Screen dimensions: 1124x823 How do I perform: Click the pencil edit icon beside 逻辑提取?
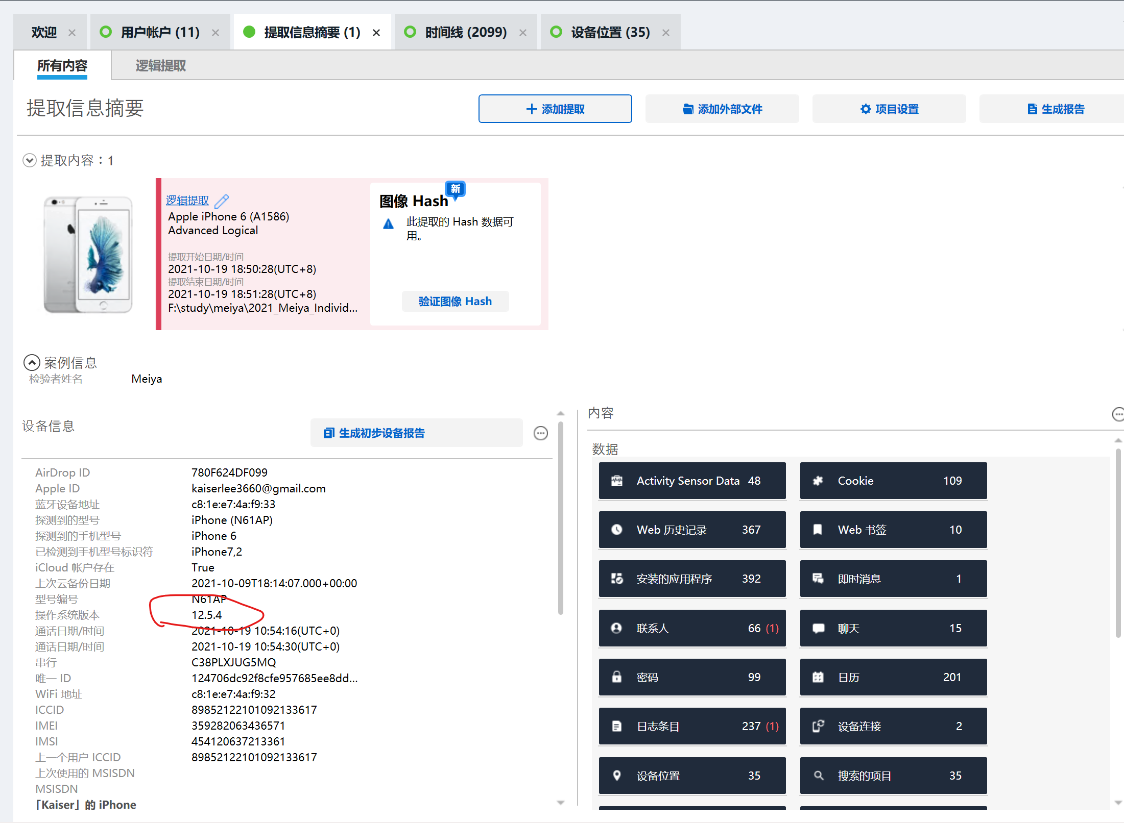point(222,201)
